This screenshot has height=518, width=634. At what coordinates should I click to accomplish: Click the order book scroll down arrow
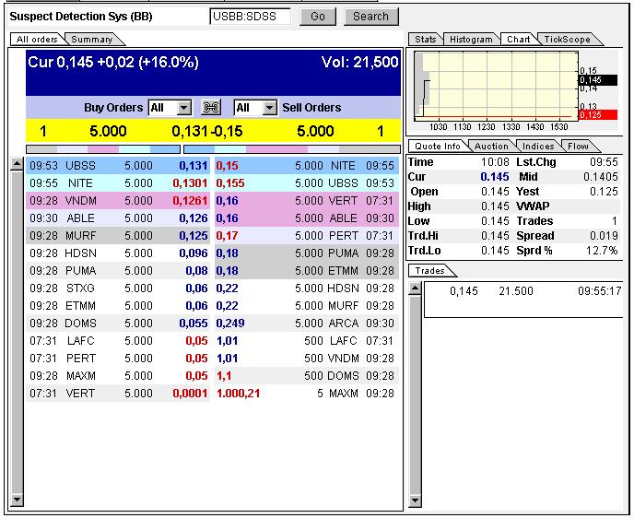[x=17, y=500]
